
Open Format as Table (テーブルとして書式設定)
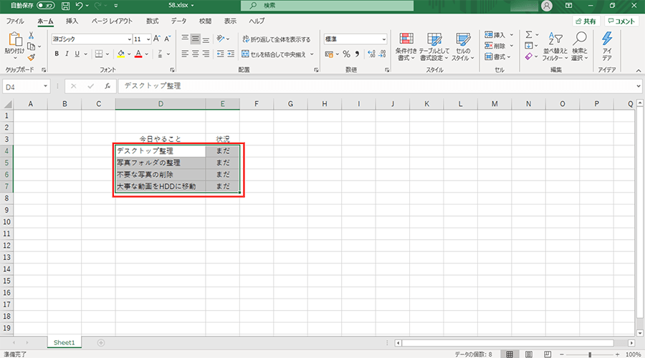(x=434, y=47)
